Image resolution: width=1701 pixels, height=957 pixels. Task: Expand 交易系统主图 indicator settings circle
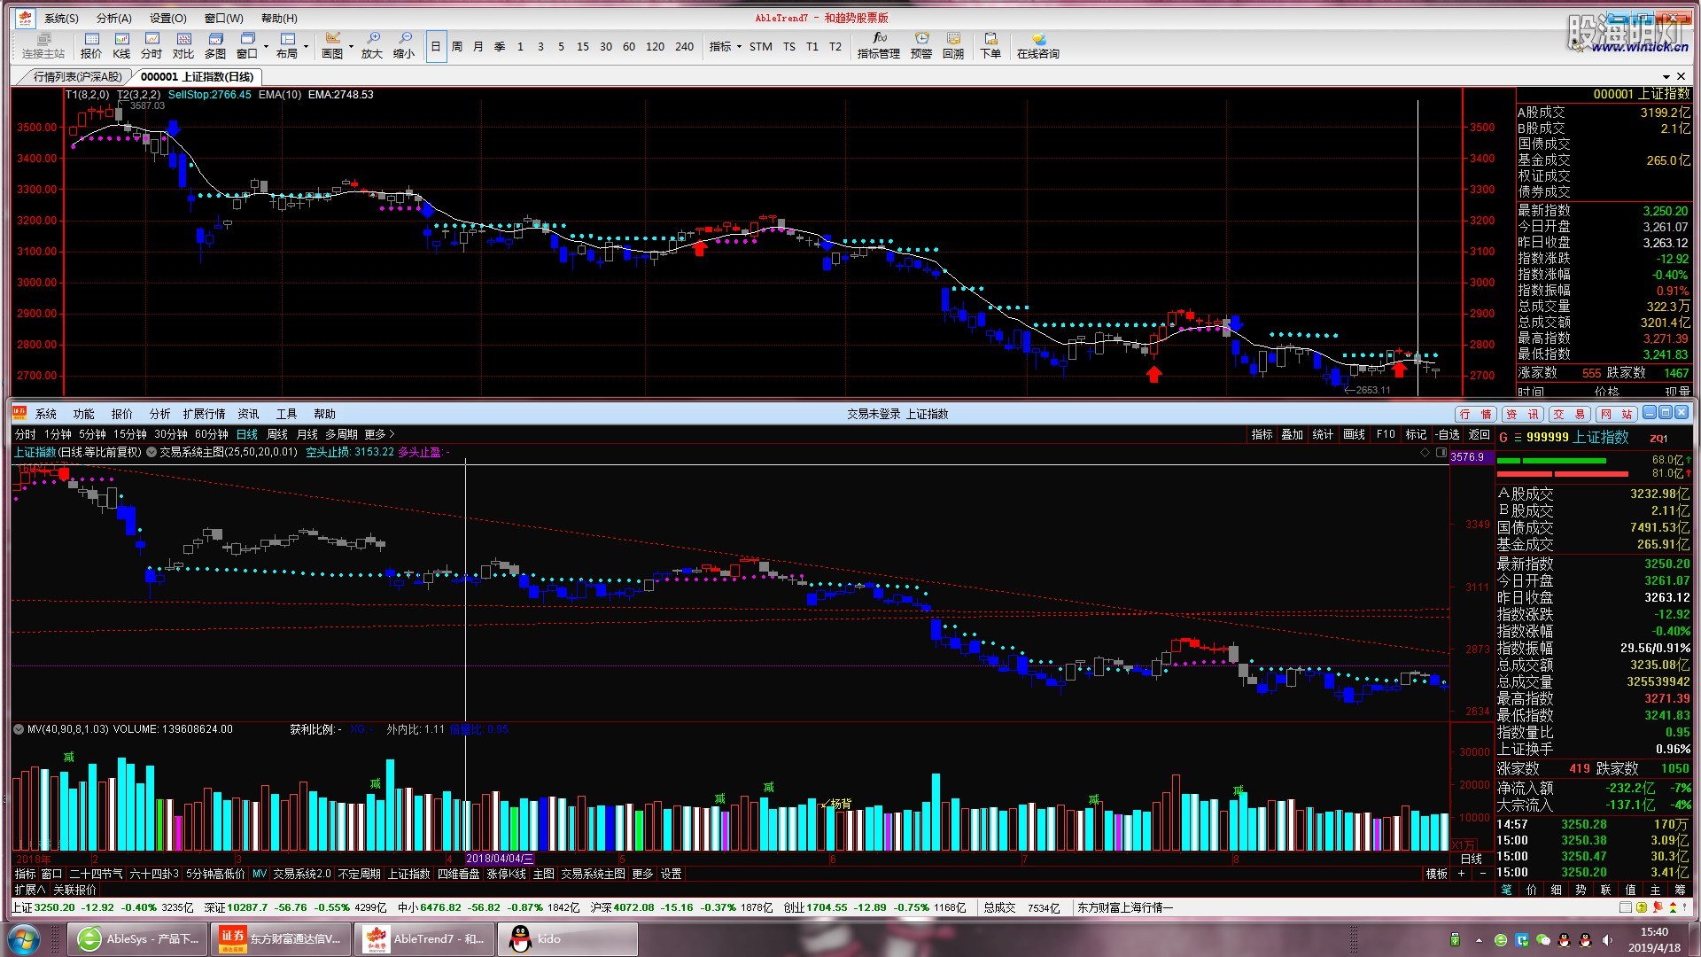[x=151, y=452]
